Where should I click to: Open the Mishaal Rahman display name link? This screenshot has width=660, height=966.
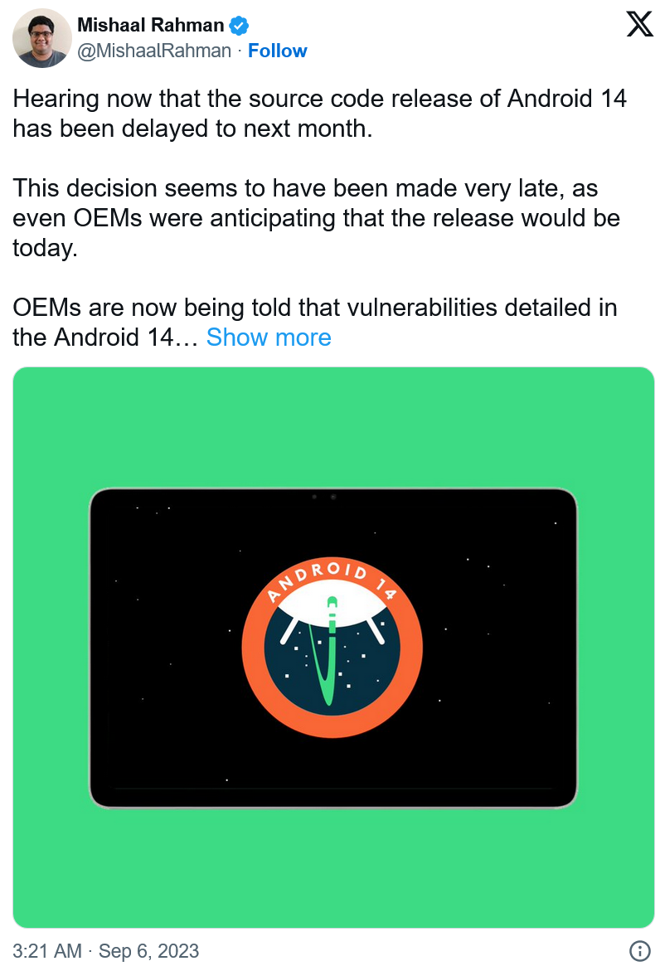tap(150, 26)
